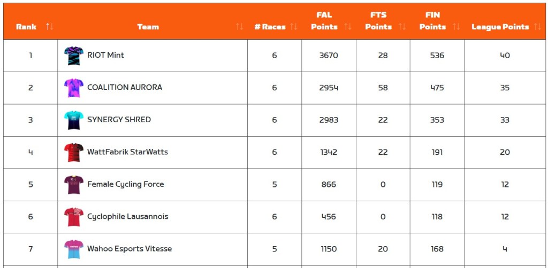Viewport: 548px width, 268px height.
Task: Sort by FIN Points arrows
Action: tap(456, 27)
